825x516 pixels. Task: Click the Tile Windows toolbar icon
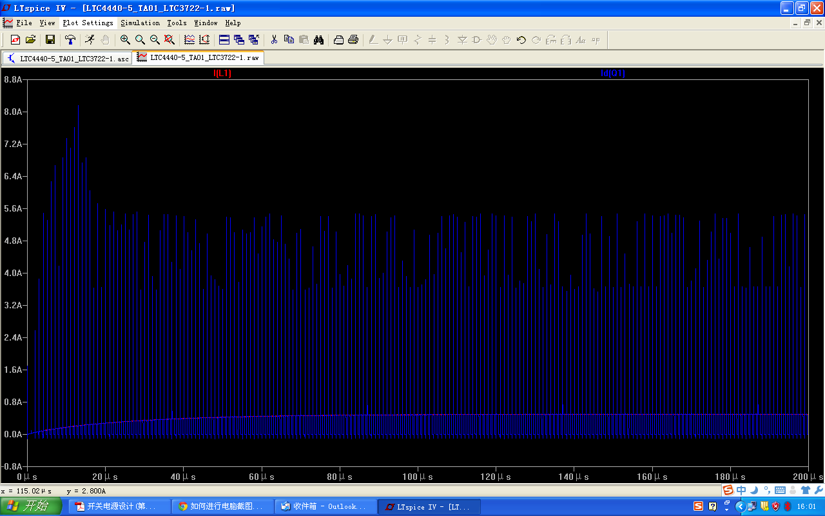(224, 40)
